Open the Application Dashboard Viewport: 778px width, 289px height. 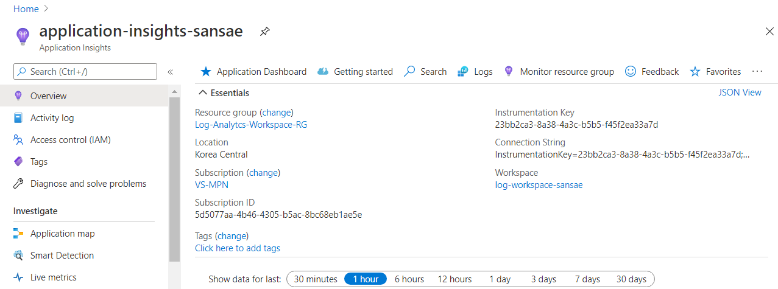coord(253,72)
